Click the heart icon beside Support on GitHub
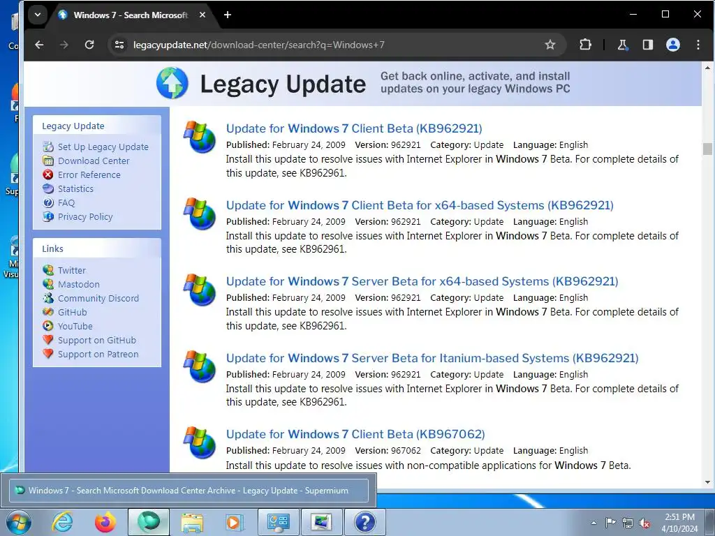This screenshot has width=715, height=536. click(x=48, y=340)
